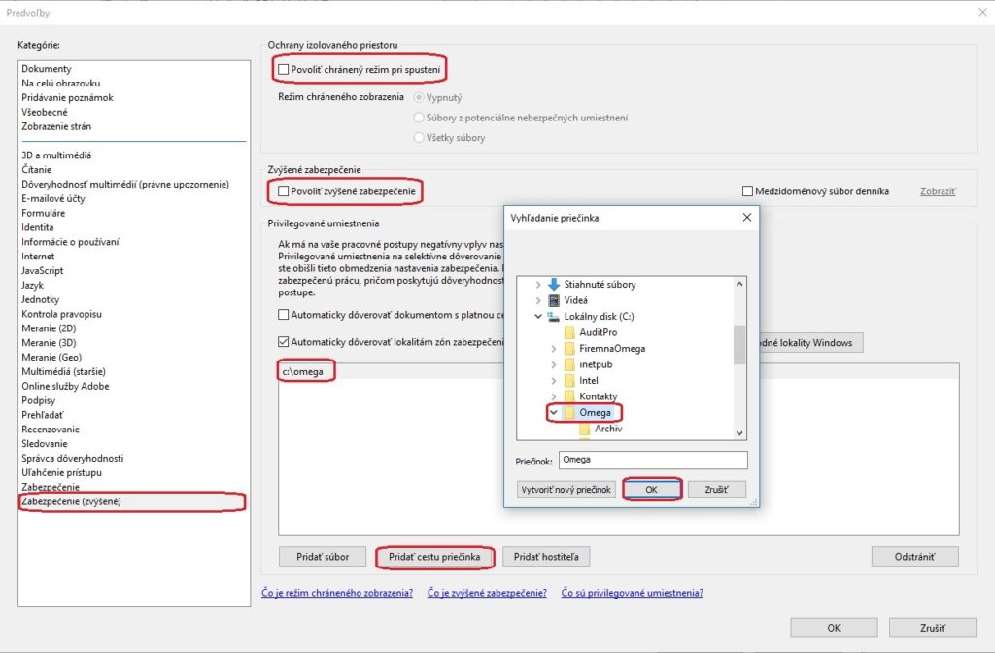Viewport: 995px width, 653px height.
Task: Open the Zabezpečenie (zvýšené) category
Action: 71,501
